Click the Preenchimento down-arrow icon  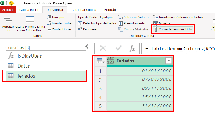click(120, 23)
